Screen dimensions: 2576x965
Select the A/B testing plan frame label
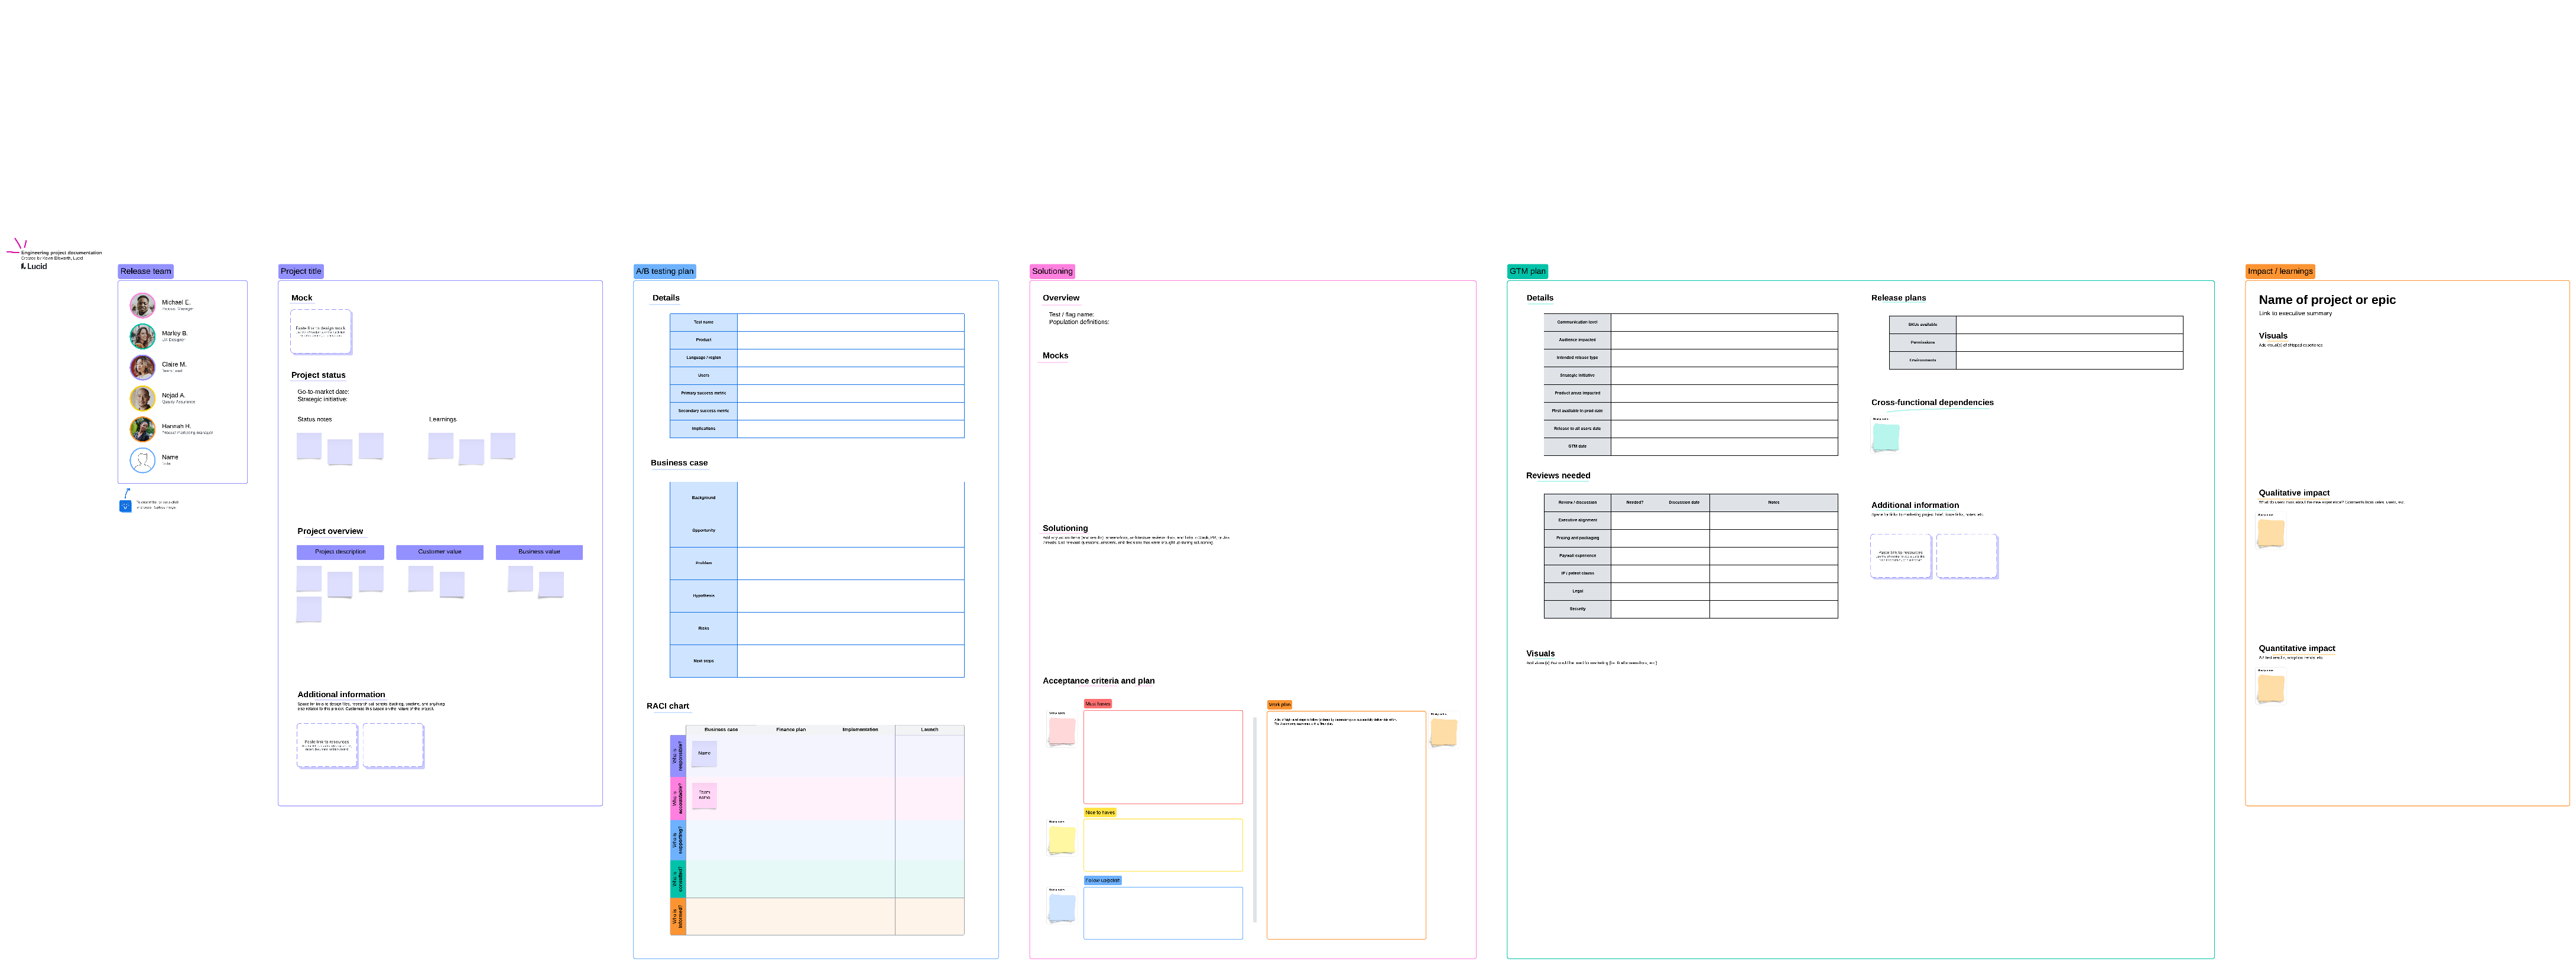pyautogui.click(x=664, y=271)
